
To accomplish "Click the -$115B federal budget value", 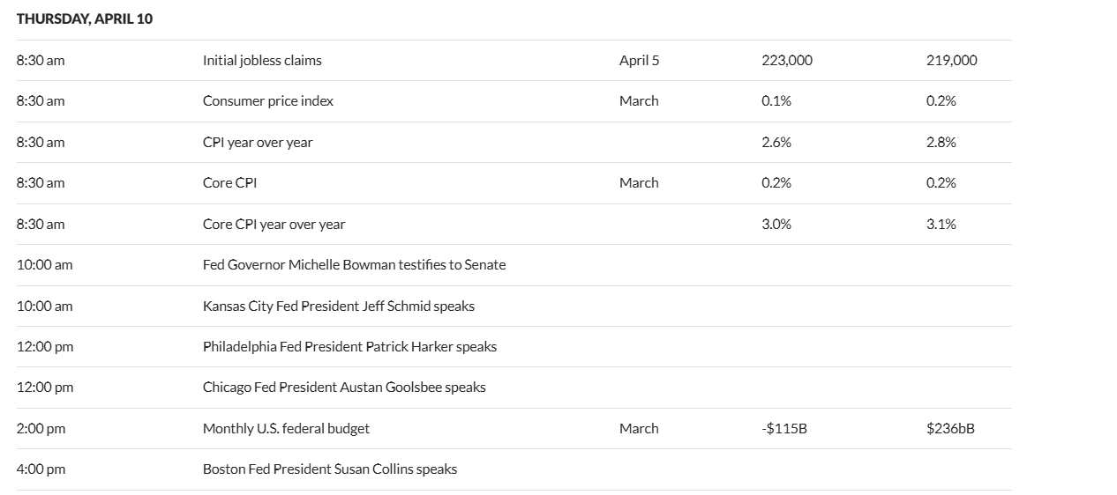I will pos(784,429).
